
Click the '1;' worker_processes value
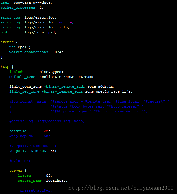coord(42,7)
